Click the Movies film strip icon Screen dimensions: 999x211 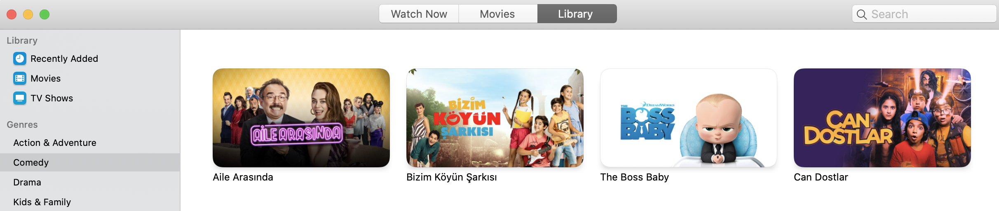click(19, 78)
